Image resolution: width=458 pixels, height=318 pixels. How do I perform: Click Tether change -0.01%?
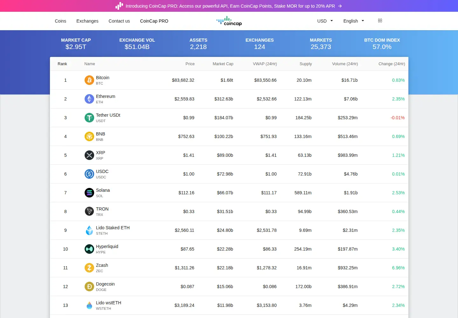(398, 118)
